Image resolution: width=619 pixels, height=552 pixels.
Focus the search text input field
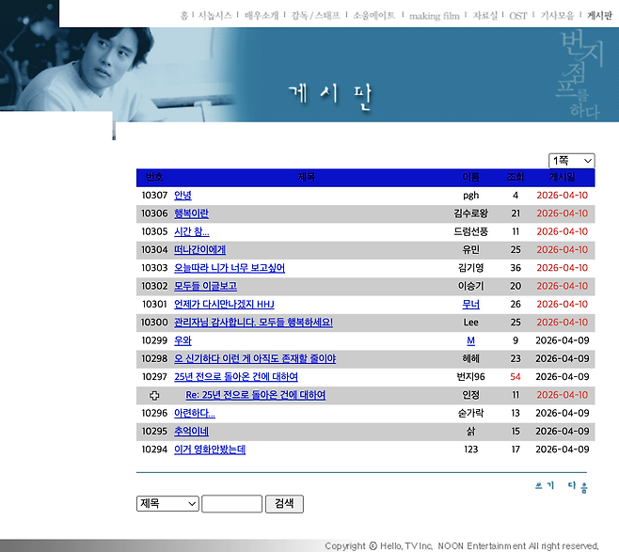pyautogui.click(x=231, y=504)
